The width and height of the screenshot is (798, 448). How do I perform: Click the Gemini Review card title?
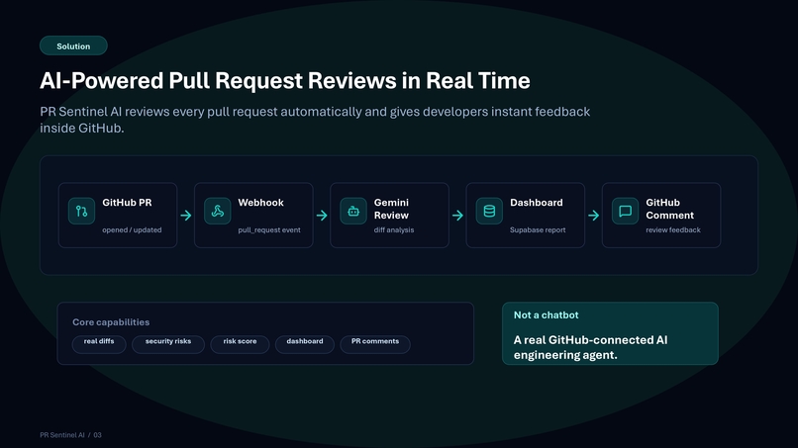[391, 209]
